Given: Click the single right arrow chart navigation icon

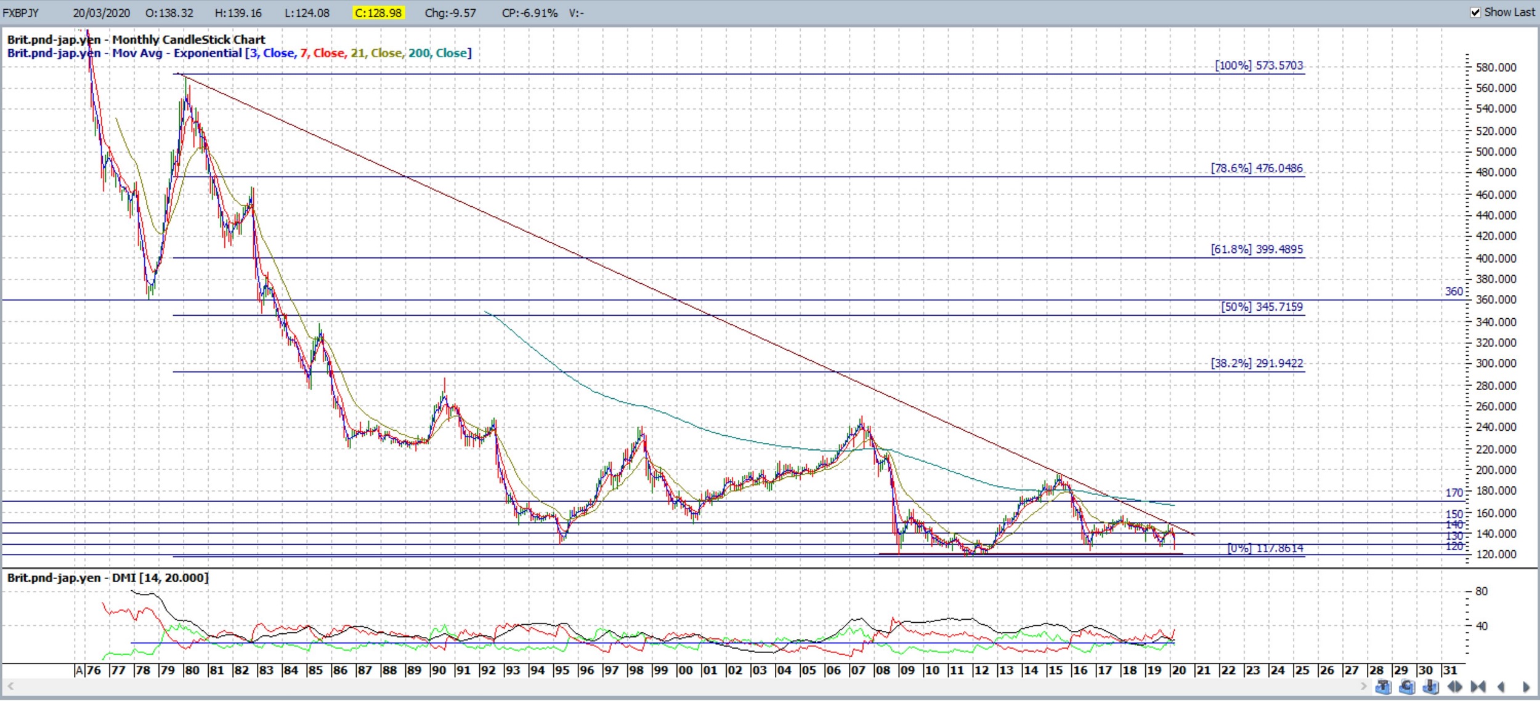Looking at the screenshot, I should click(x=1526, y=686).
